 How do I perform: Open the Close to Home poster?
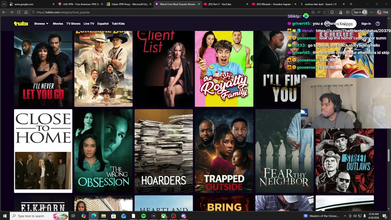(x=43, y=151)
